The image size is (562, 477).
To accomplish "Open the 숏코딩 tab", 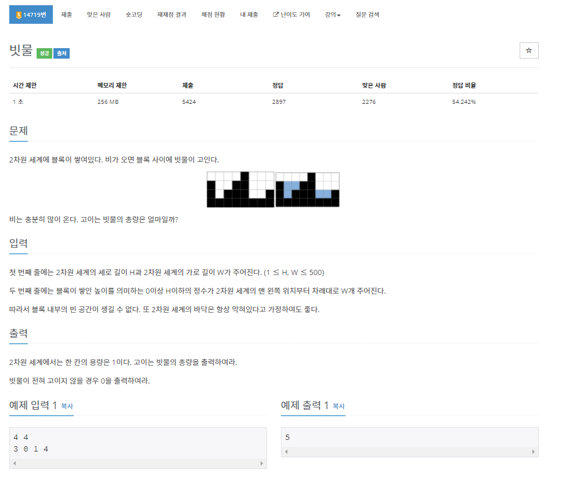I will click(x=134, y=15).
